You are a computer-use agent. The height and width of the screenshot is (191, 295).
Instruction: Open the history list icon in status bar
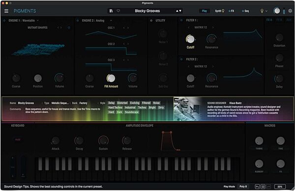pos(263,187)
